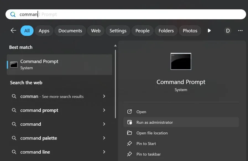Click the Command Prompt icon in Best match
248x161 pixels.
pyautogui.click(x=14, y=64)
